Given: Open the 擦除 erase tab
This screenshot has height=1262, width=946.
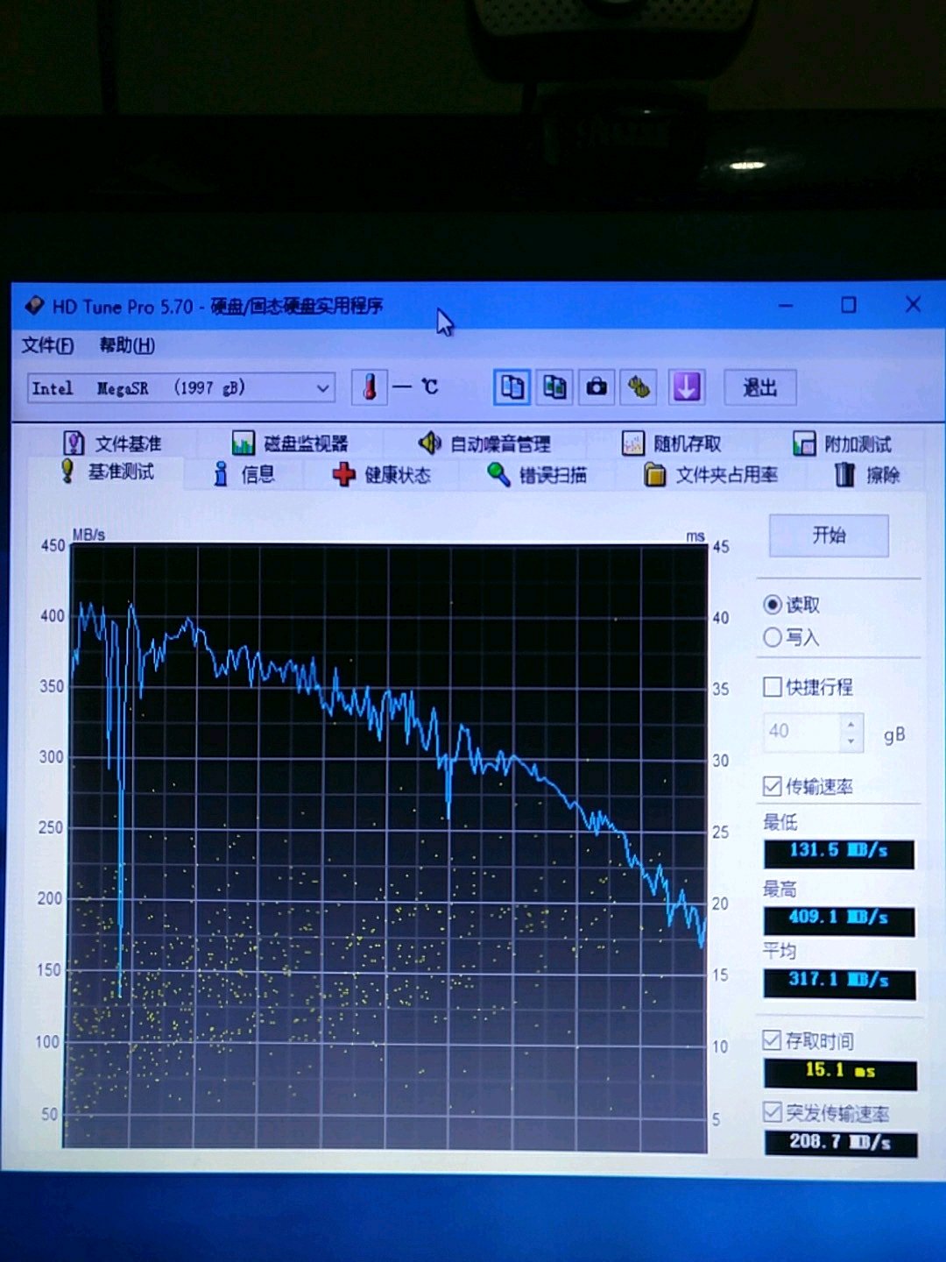Looking at the screenshot, I should (x=866, y=475).
